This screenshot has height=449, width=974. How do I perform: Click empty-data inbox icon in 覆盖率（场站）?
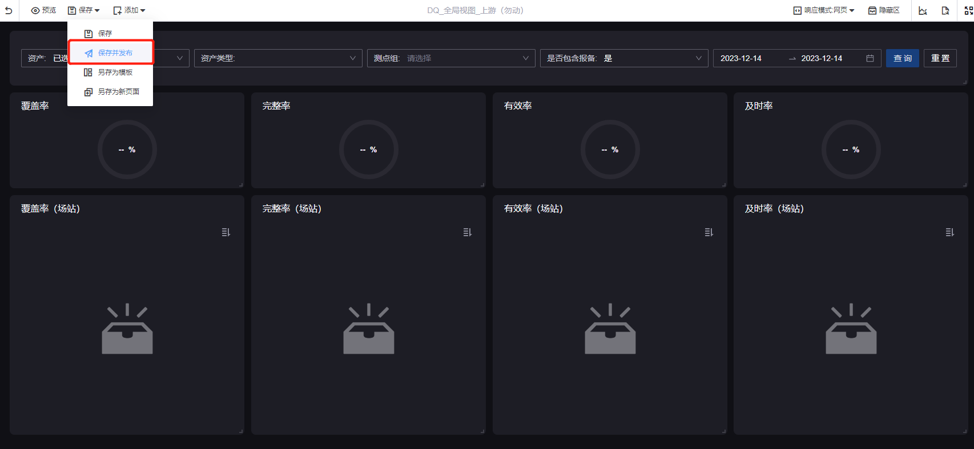tap(127, 329)
